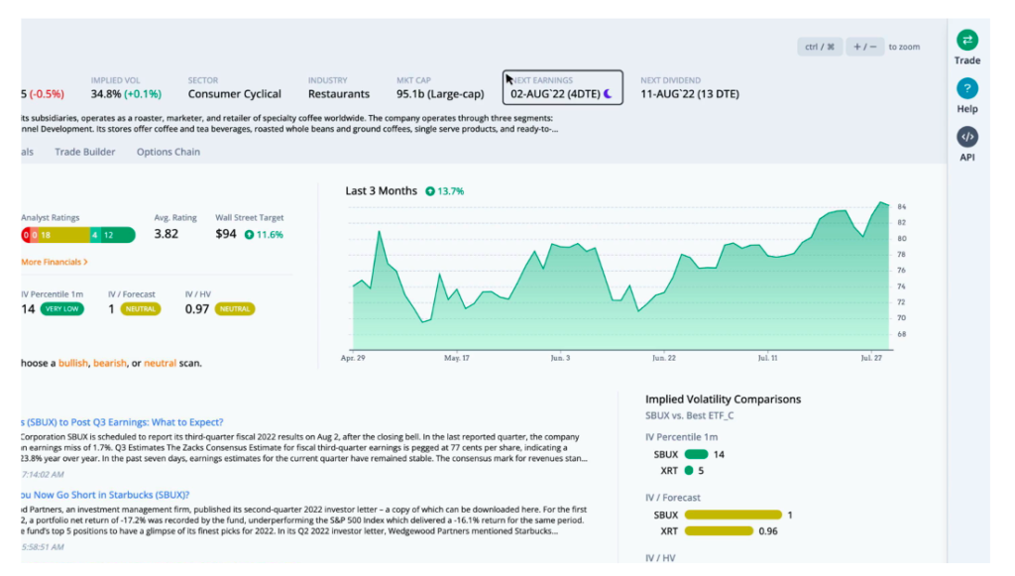Image resolution: width=1015 pixels, height=576 pixels.
Task: Click the + / − zoom key button
Action: coord(864,47)
